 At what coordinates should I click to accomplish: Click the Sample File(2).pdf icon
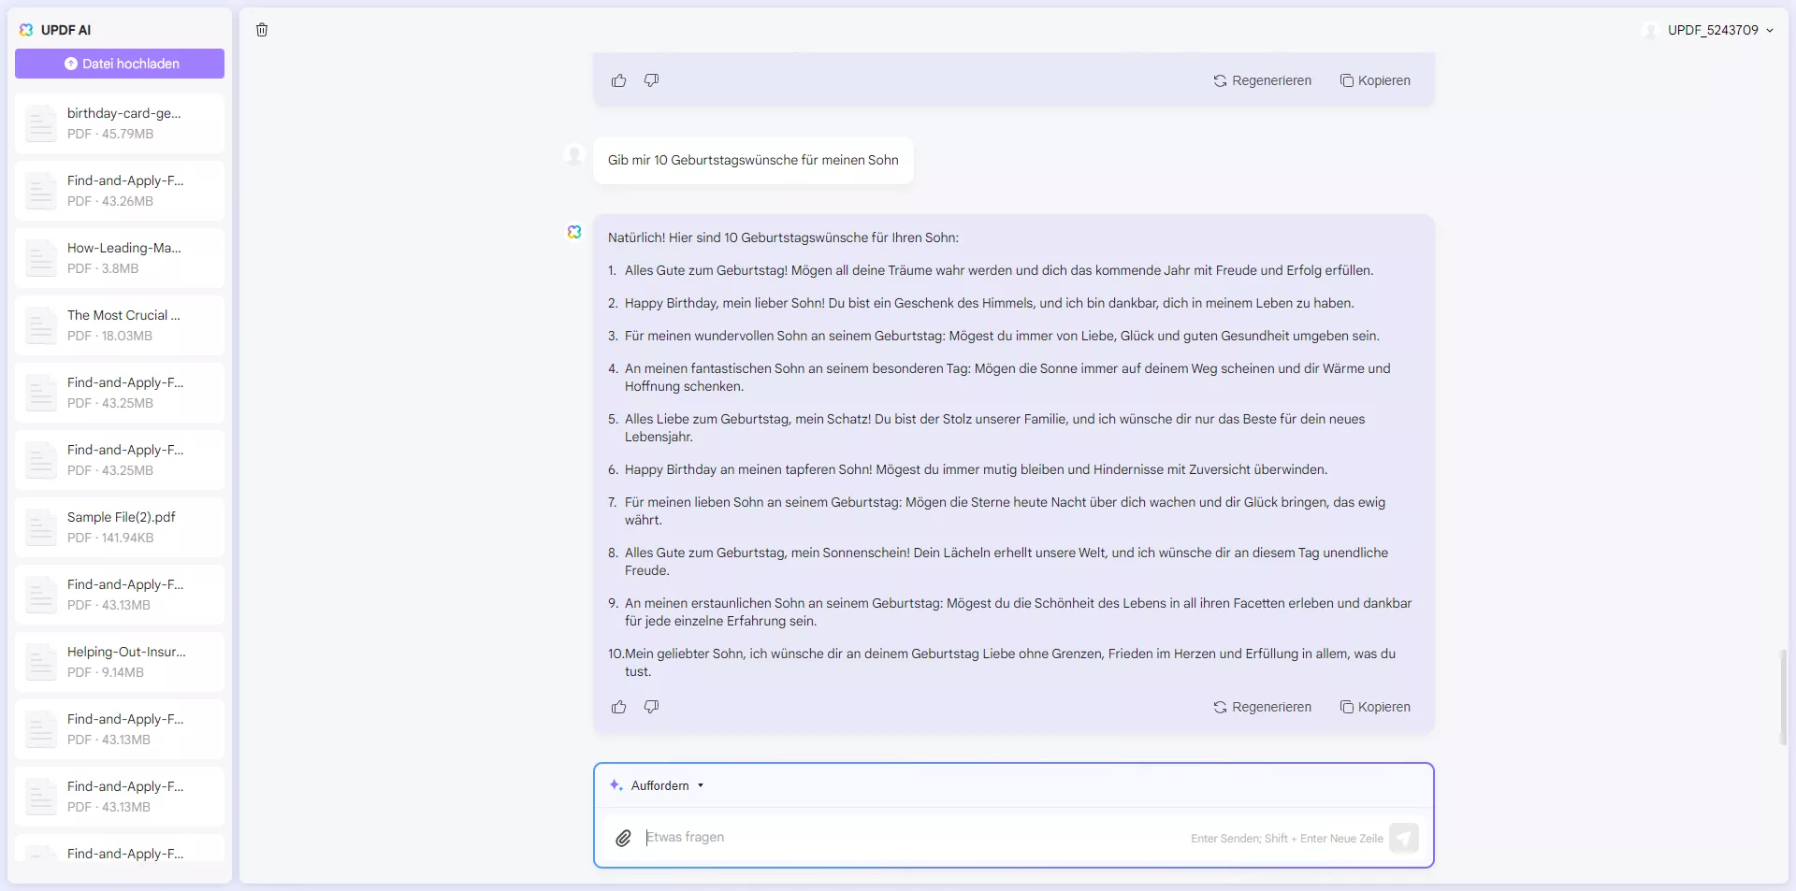pyautogui.click(x=41, y=527)
